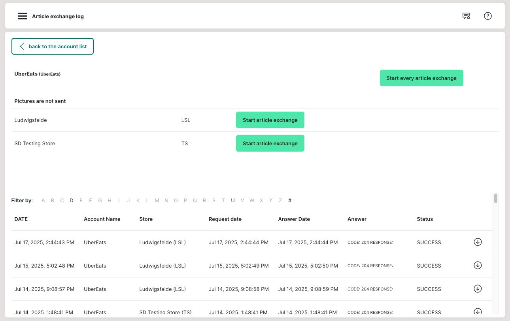Click the Store column header
Viewport: 510px width, 321px height.
click(146, 219)
